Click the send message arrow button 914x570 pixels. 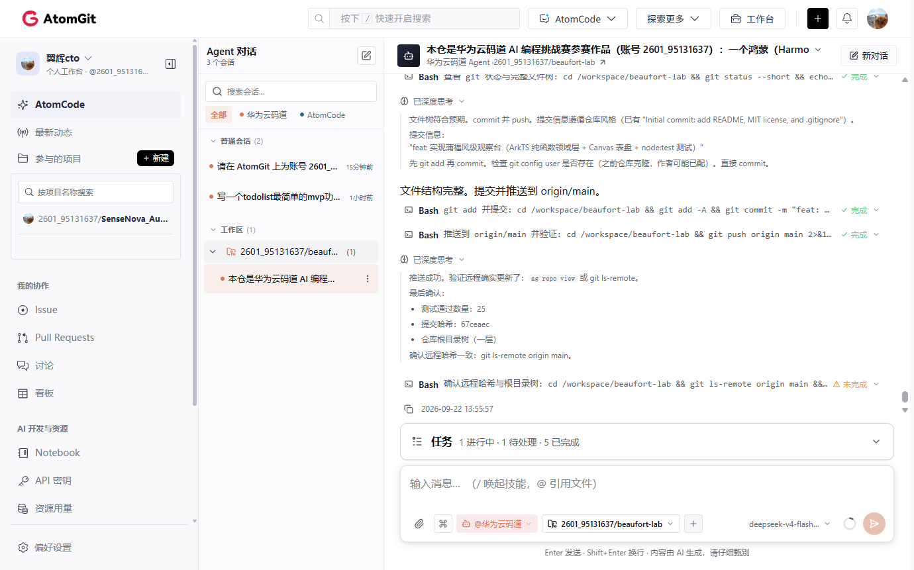(x=874, y=524)
